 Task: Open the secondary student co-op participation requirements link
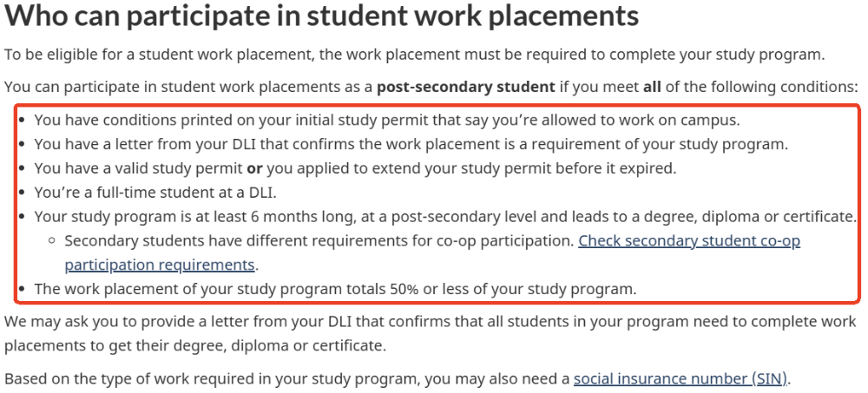pos(688,241)
